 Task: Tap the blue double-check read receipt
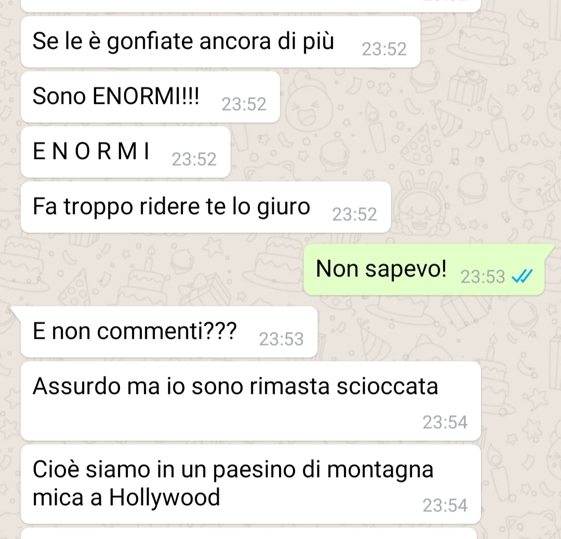click(x=523, y=277)
